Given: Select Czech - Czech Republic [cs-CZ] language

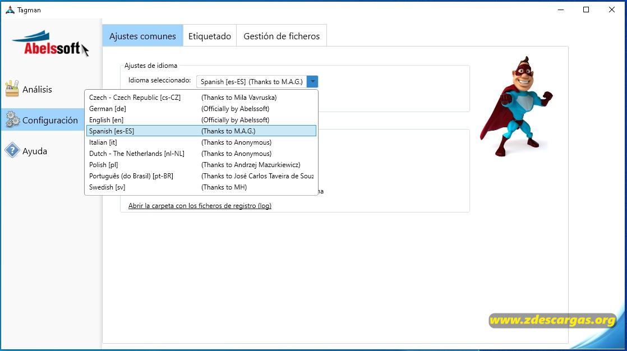Looking at the screenshot, I should (x=201, y=98).
